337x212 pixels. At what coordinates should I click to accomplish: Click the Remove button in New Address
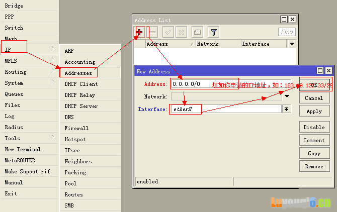(x=314, y=166)
